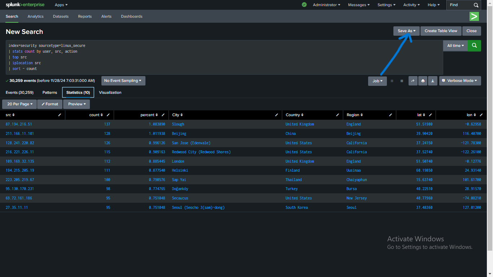
Task: Click the Format button
Action: click(x=49, y=104)
